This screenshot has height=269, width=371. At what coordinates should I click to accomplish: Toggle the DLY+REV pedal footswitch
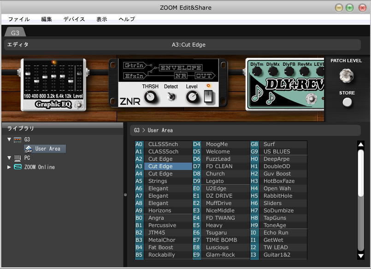coord(311,99)
